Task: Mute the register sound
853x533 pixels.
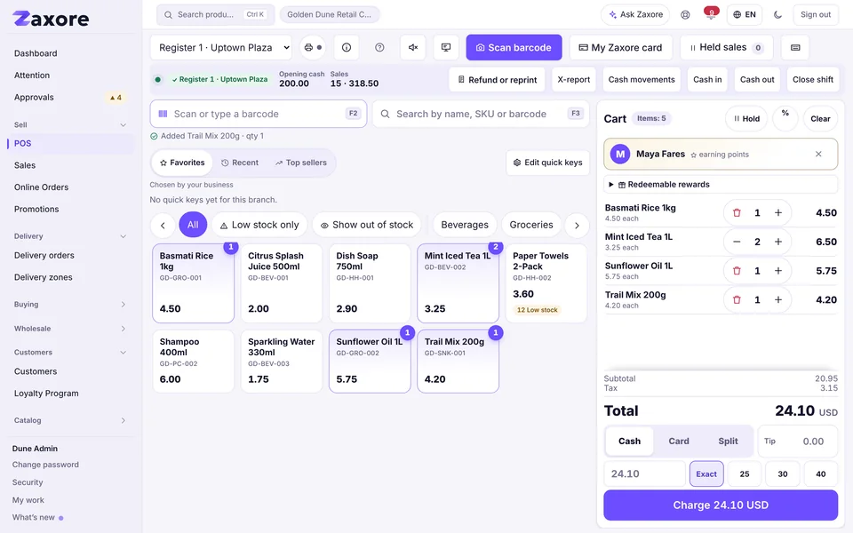Action: [413, 47]
